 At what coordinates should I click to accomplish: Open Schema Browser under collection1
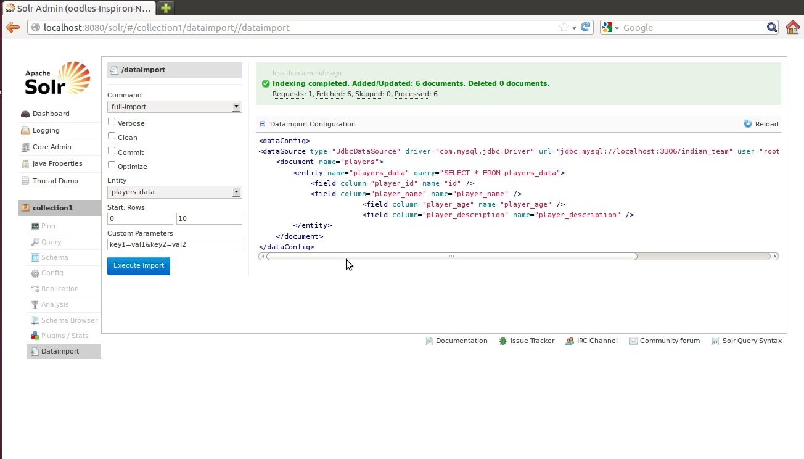(x=69, y=321)
